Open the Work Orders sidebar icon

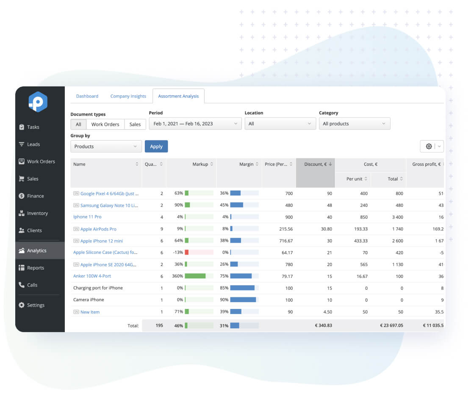coord(38,161)
